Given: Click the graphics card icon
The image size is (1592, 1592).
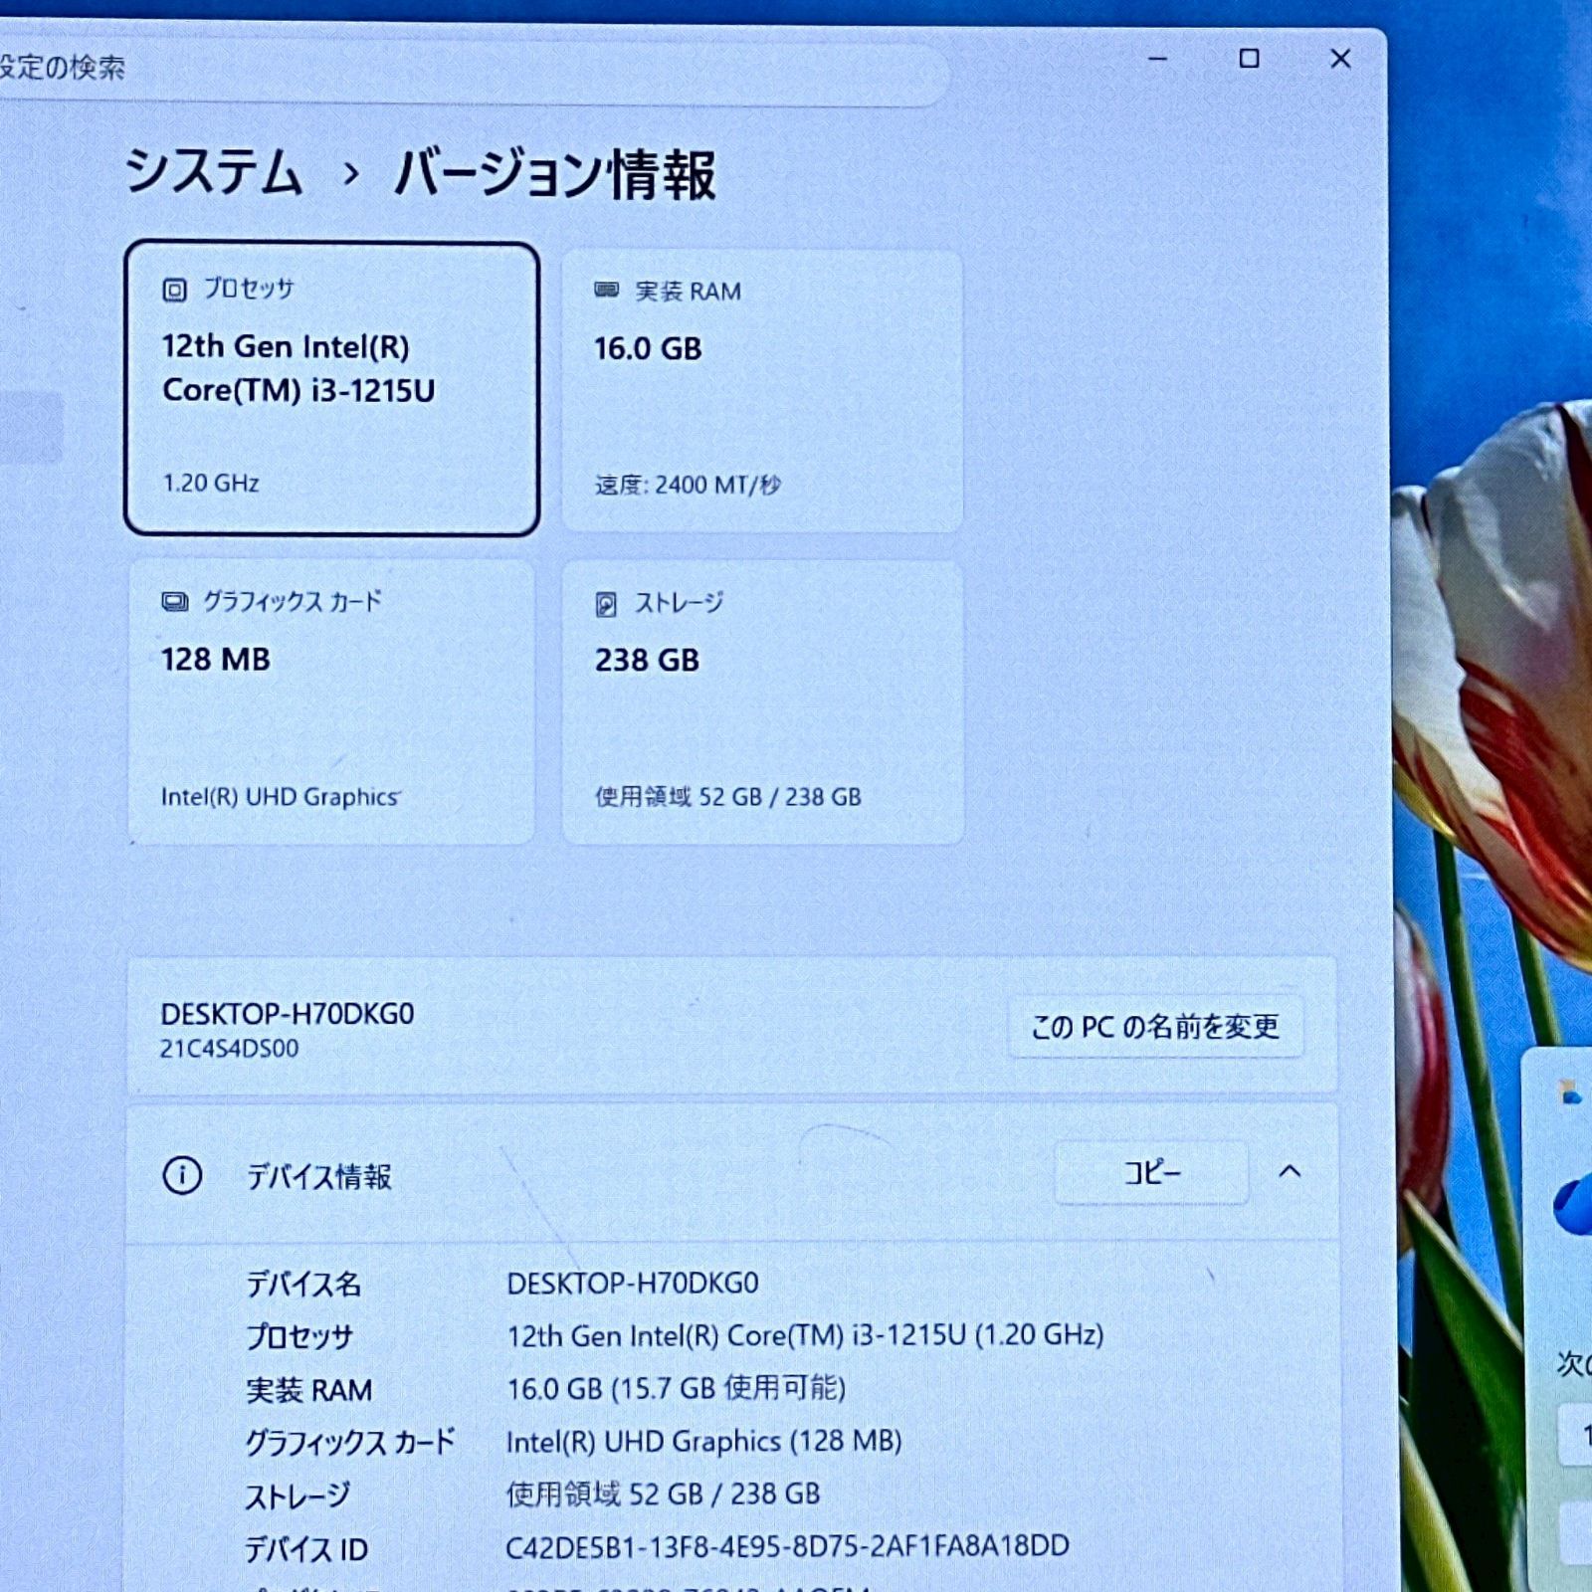Looking at the screenshot, I should coord(175,602).
